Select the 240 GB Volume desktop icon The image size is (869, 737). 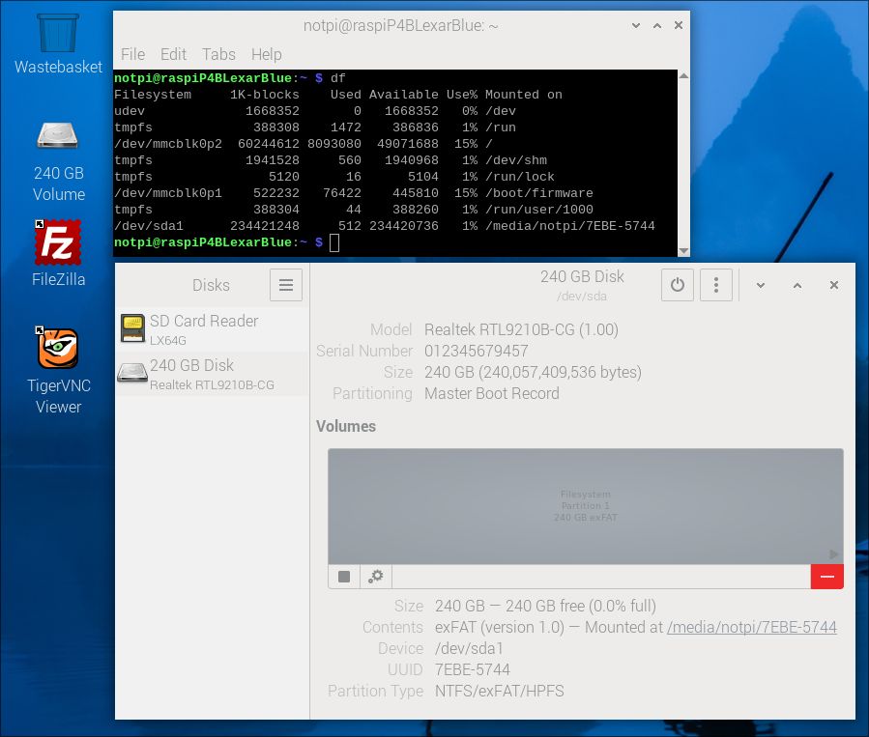coord(58,160)
